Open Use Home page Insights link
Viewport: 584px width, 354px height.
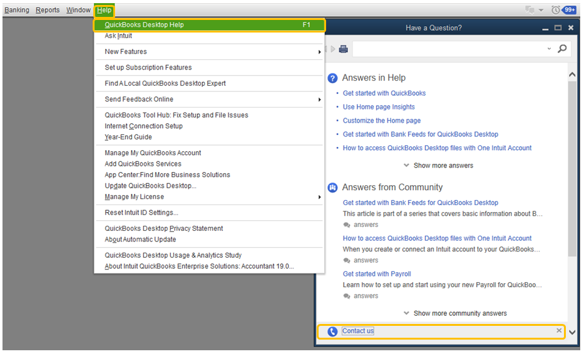[x=379, y=107]
